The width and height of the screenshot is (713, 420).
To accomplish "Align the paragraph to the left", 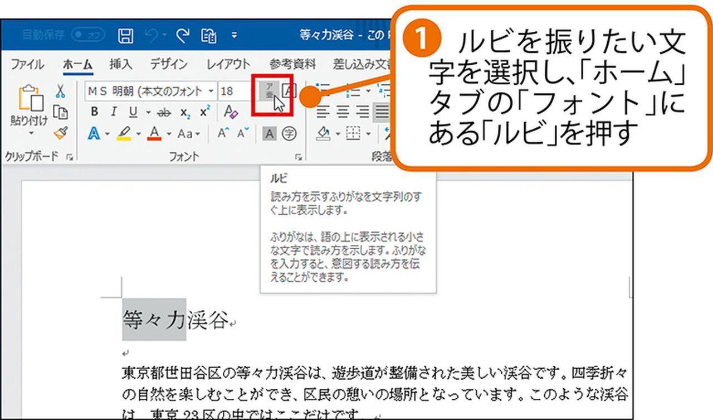I will (324, 112).
